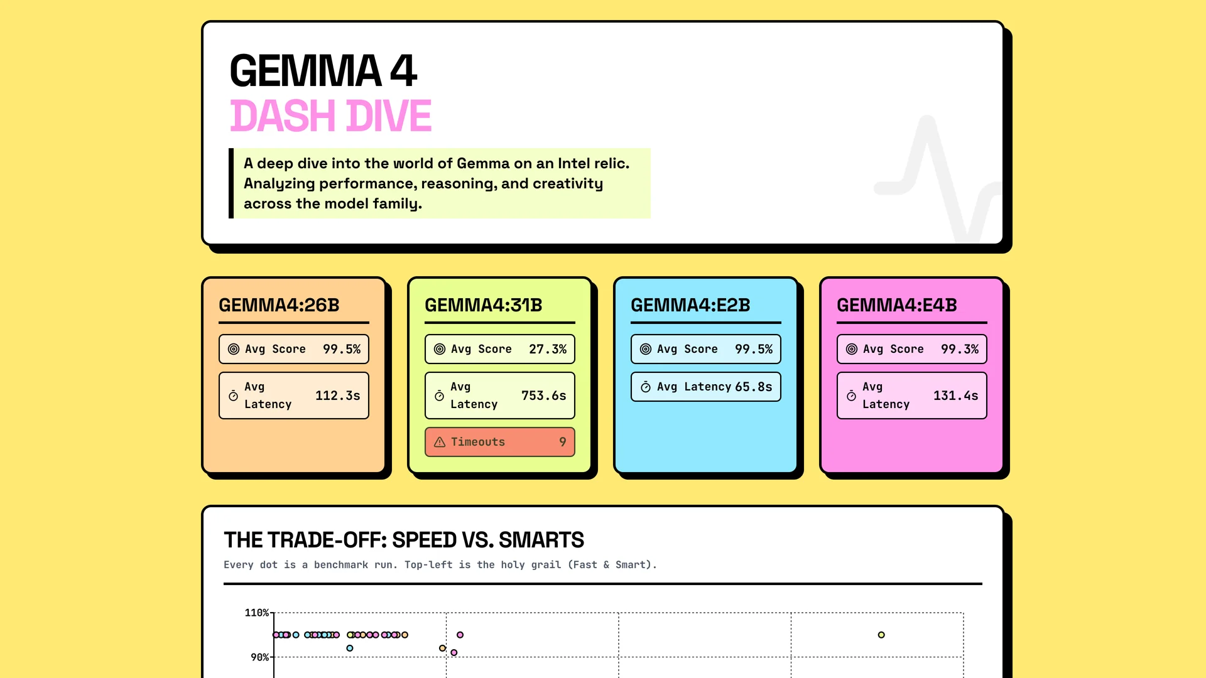Click warning triangle icon in Timeouts row

(440, 442)
